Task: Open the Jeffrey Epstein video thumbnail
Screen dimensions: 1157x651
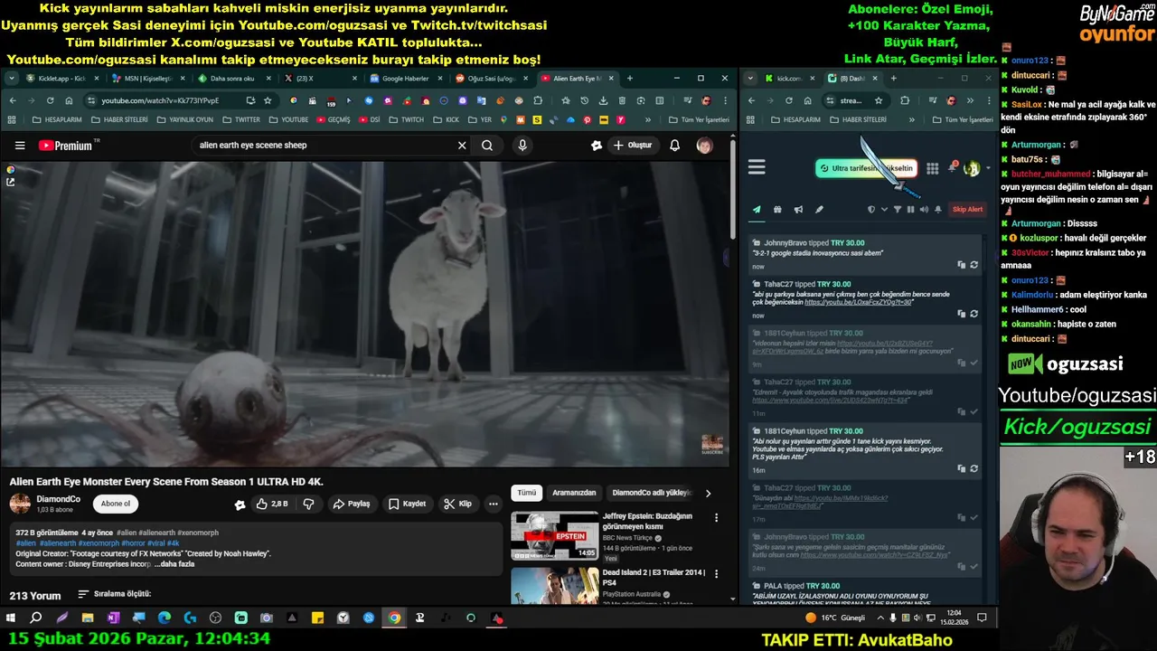Action: [x=554, y=536]
